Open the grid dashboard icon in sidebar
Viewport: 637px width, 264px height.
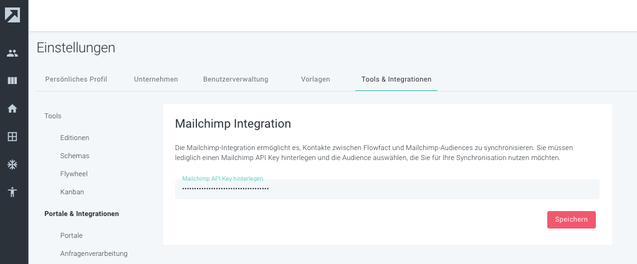(12, 136)
